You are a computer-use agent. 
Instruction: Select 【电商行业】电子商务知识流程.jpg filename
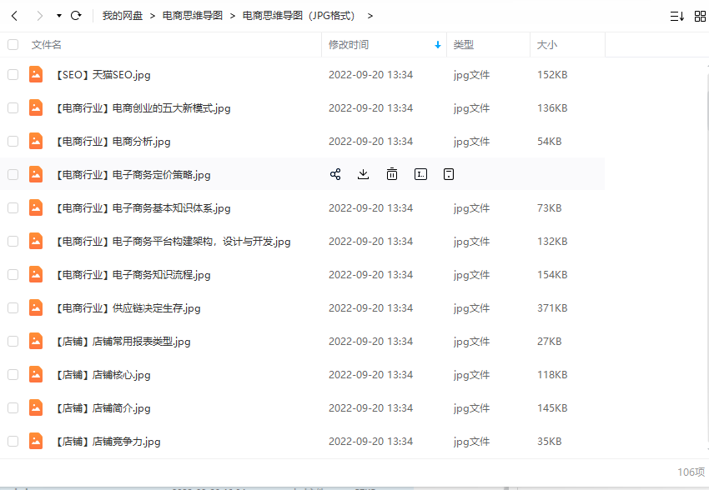click(x=132, y=274)
